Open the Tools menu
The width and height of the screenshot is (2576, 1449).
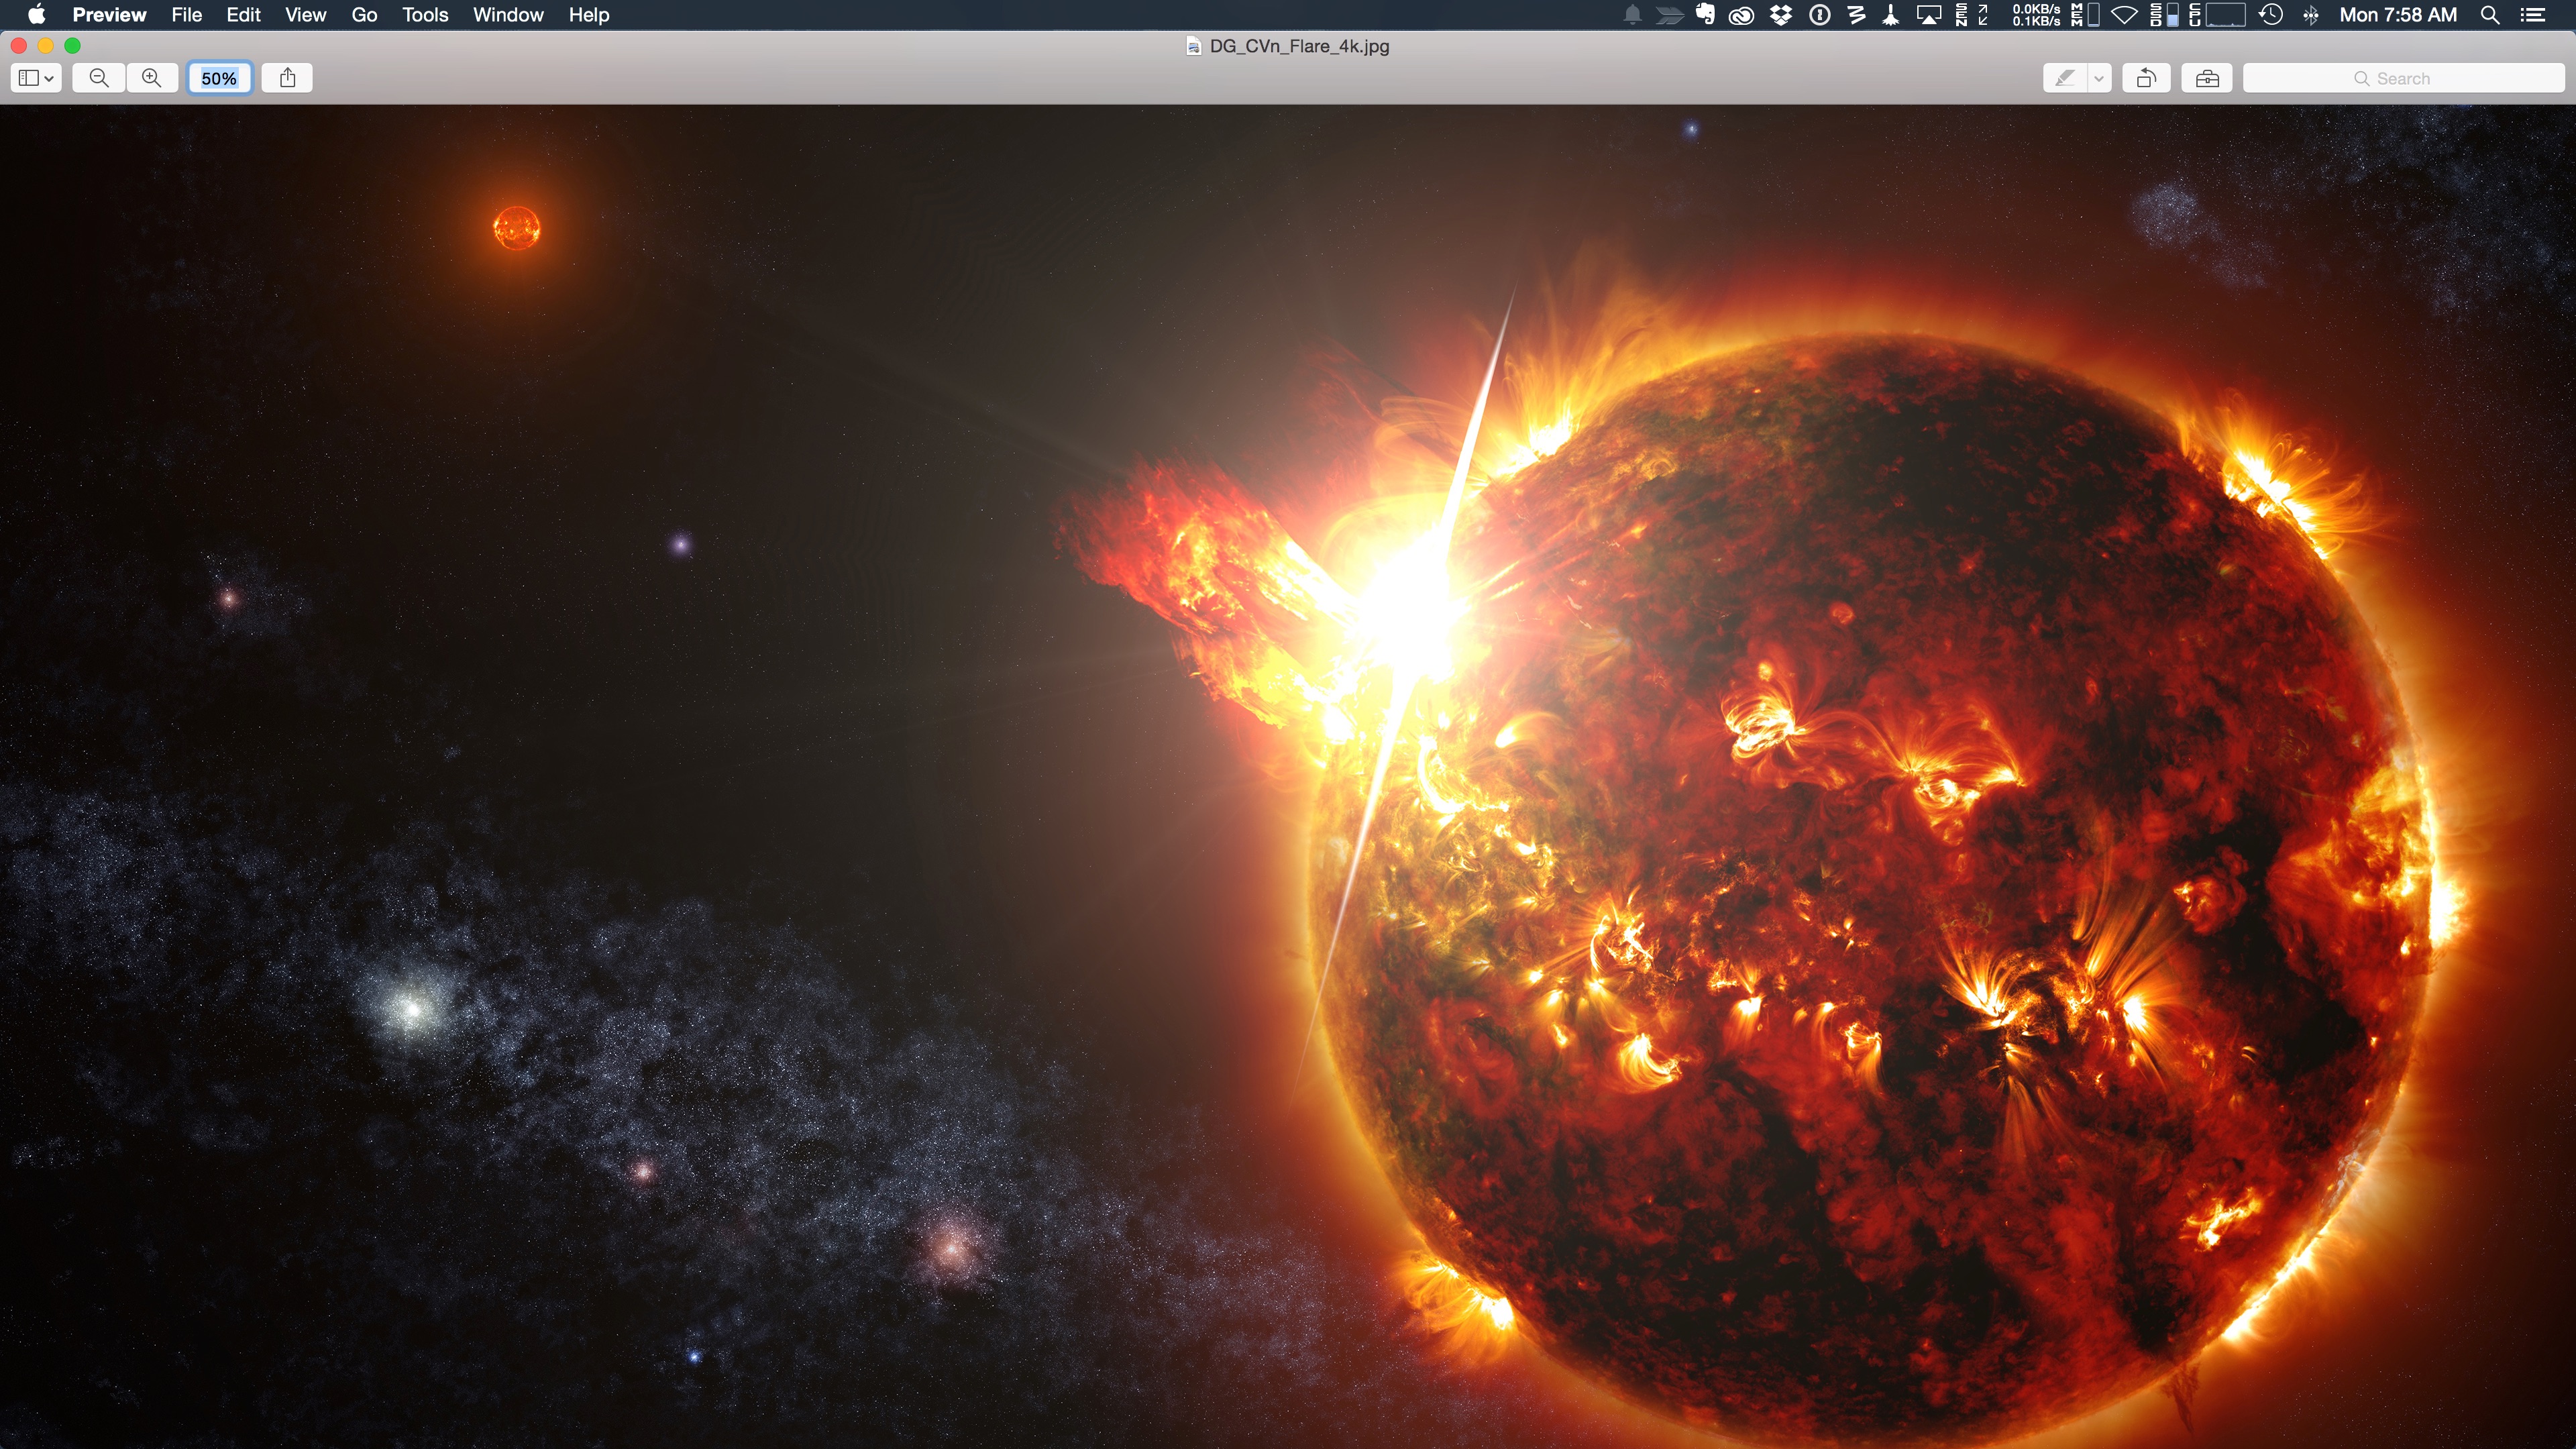(x=425, y=15)
